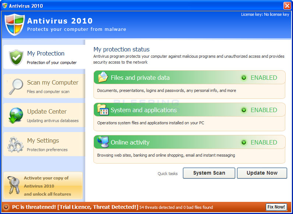Toggle the System and applications ENABLED light
Viewport: 293px width, 214px height.
tap(244, 110)
